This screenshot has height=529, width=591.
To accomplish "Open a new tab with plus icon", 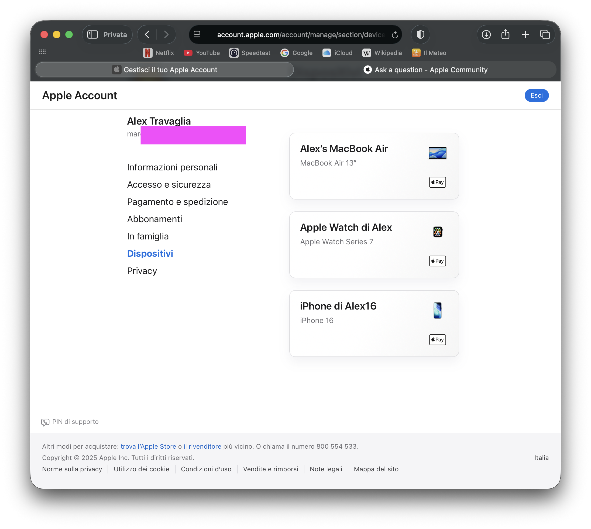I will pyautogui.click(x=525, y=35).
